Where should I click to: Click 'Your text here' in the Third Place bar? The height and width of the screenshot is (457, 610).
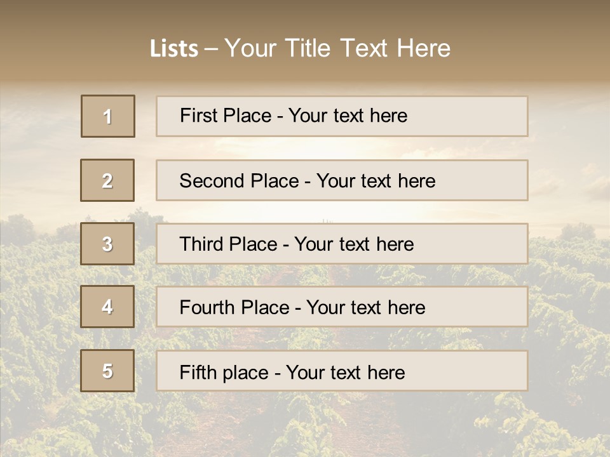tap(355, 244)
